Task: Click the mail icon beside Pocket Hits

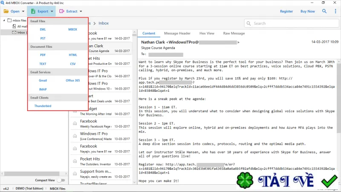Action: [75, 161]
